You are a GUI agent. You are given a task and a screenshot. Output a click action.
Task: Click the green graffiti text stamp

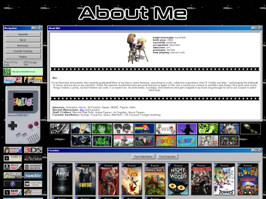click(x=102, y=141)
